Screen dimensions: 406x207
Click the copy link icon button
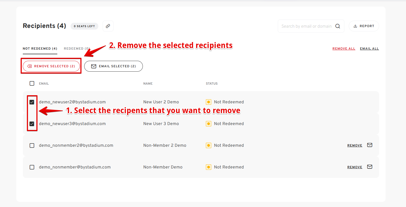pyautogui.click(x=108, y=26)
